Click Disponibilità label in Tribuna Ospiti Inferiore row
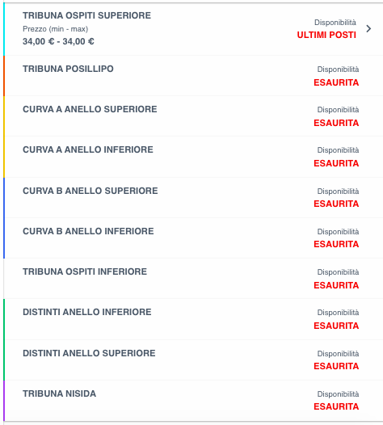 coord(338,272)
